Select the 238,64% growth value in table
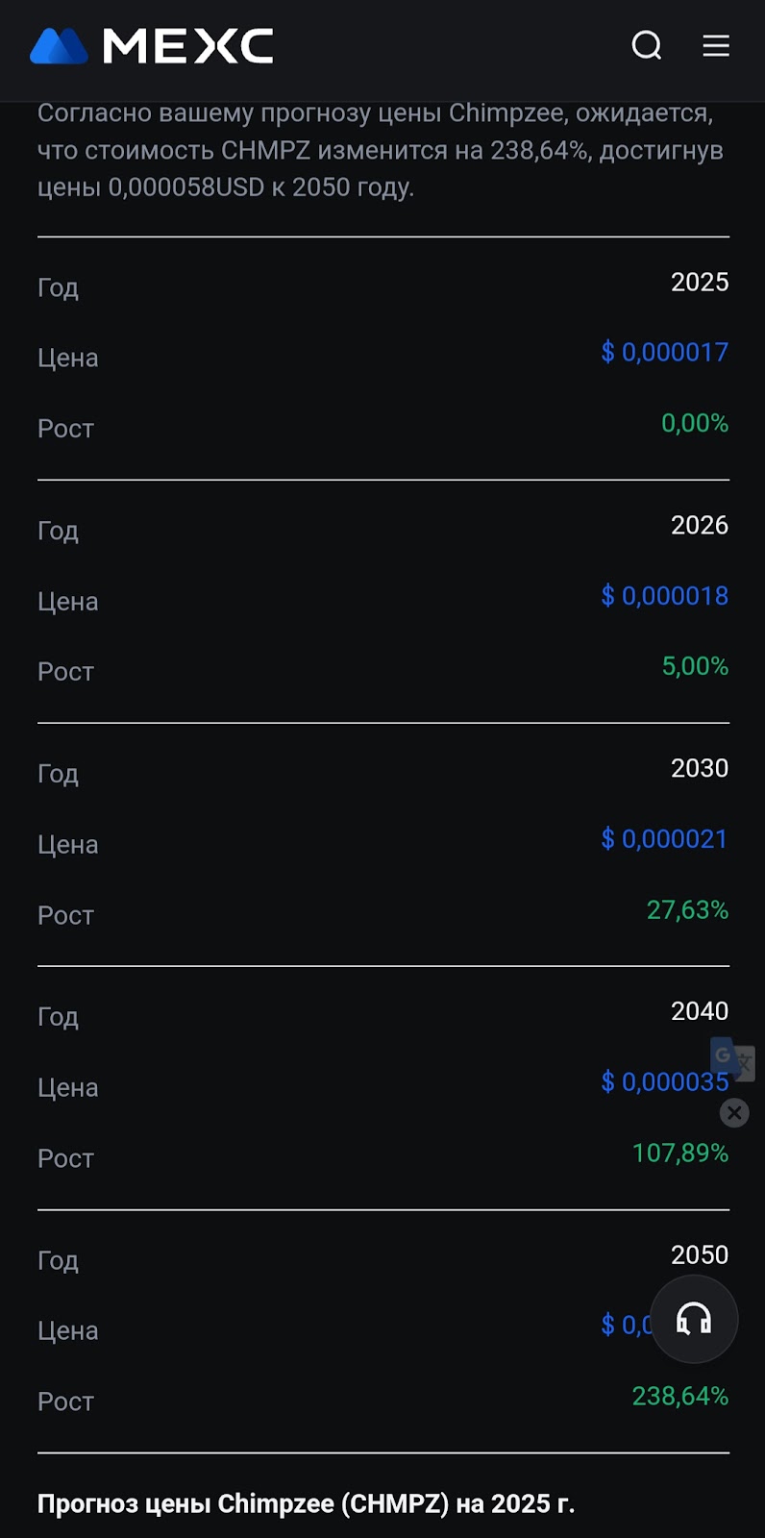The image size is (765, 1538). (x=679, y=1397)
